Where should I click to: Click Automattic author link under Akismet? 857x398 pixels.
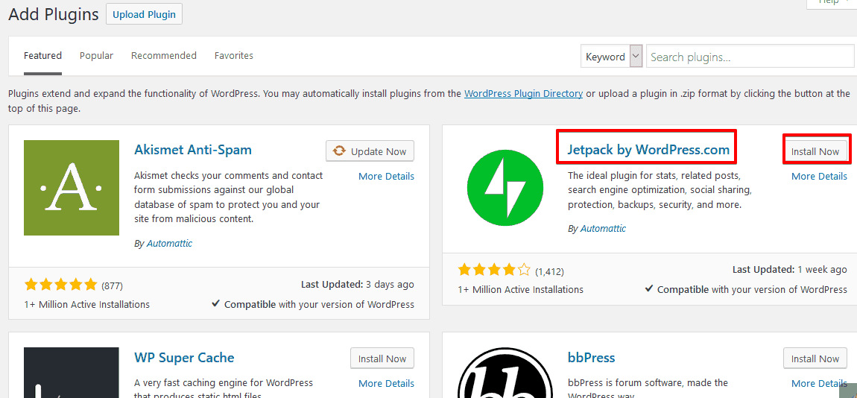(x=169, y=243)
